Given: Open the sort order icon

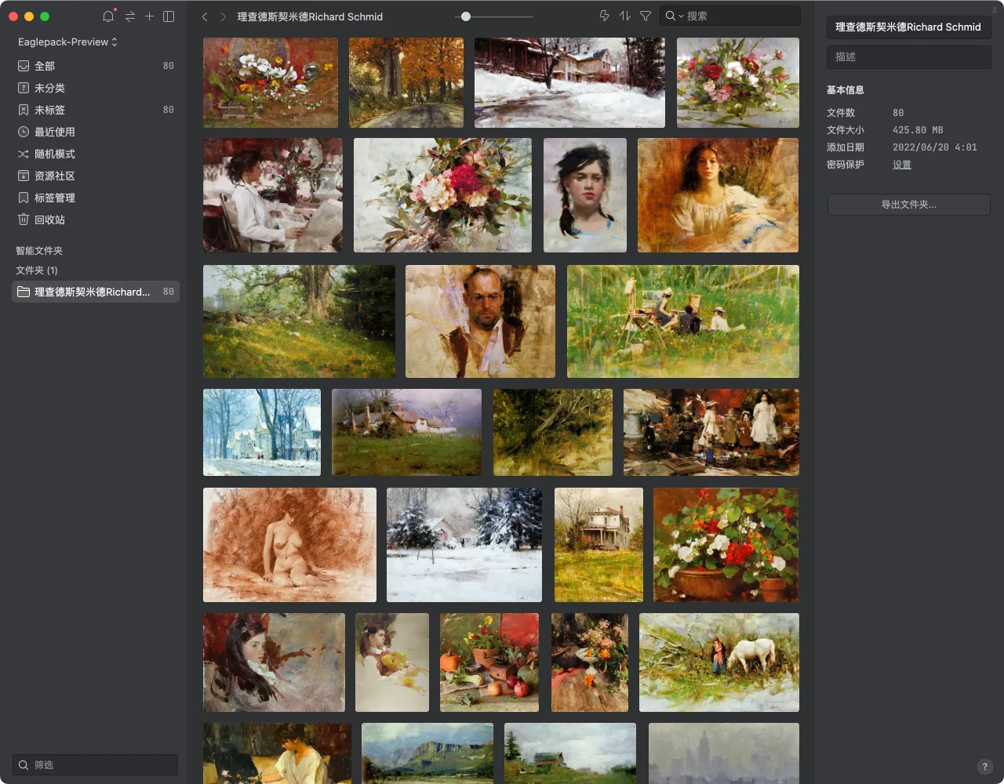Looking at the screenshot, I should [625, 16].
